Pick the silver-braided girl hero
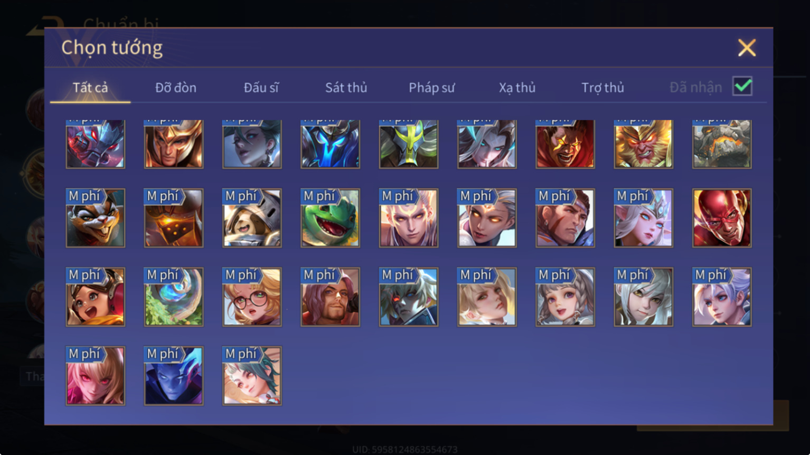Screen dimensions: 810x455 click(x=565, y=297)
